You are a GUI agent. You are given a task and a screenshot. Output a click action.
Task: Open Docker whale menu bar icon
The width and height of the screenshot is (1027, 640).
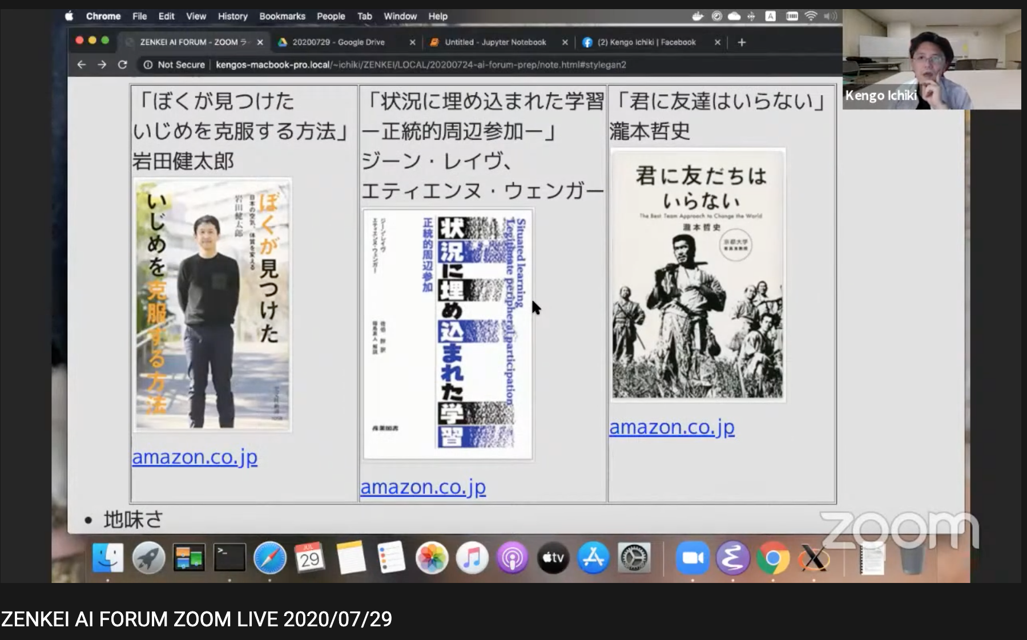[698, 16]
